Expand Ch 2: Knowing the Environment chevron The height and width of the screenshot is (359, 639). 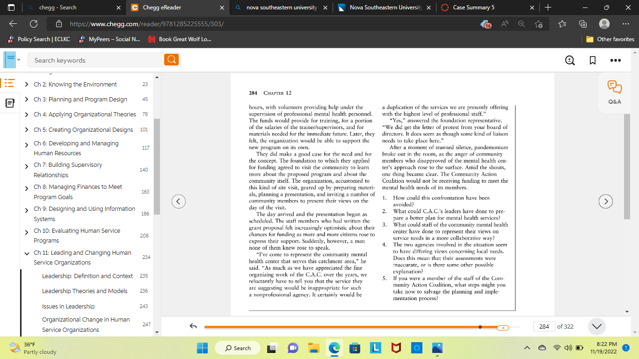(x=27, y=85)
